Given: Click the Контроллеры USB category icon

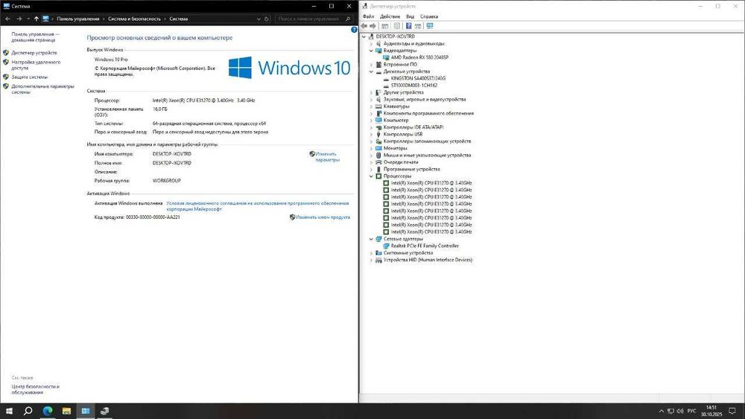Looking at the screenshot, I should coord(378,134).
